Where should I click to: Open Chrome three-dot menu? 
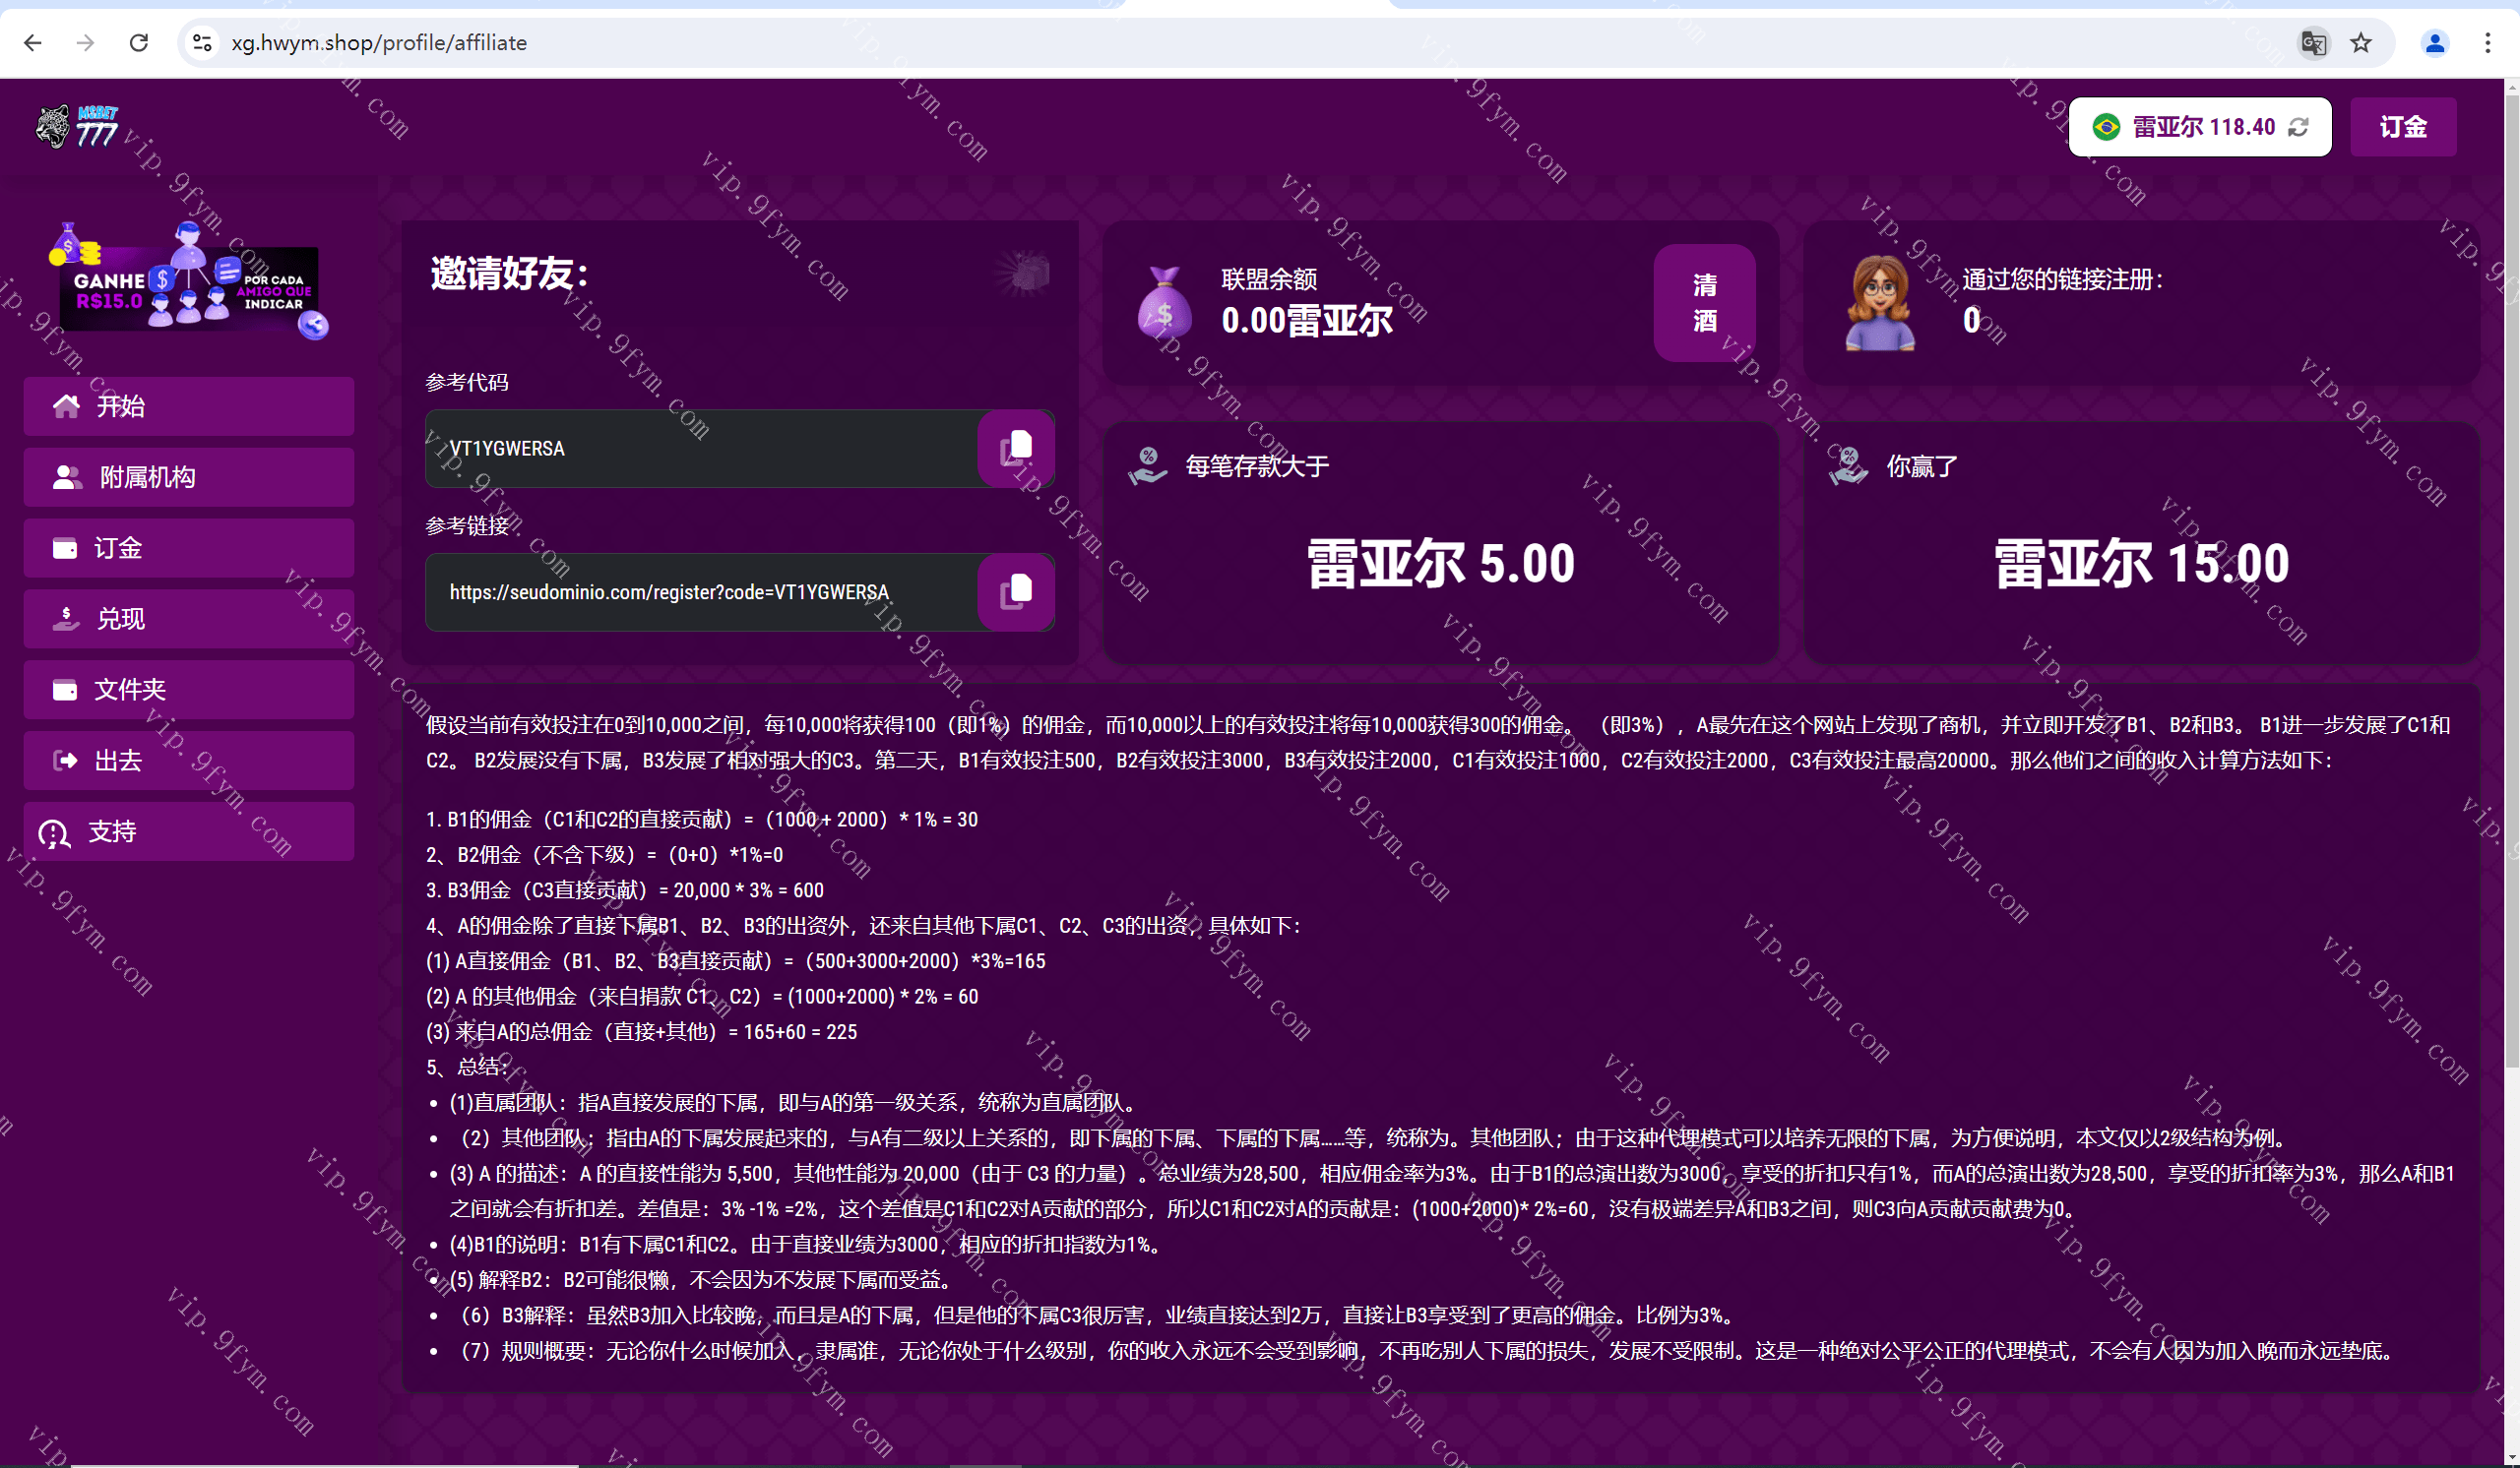(x=2487, y=43)
